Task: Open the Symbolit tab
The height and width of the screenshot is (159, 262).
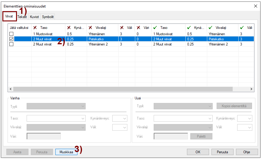Action: click(x=48, y=17)
